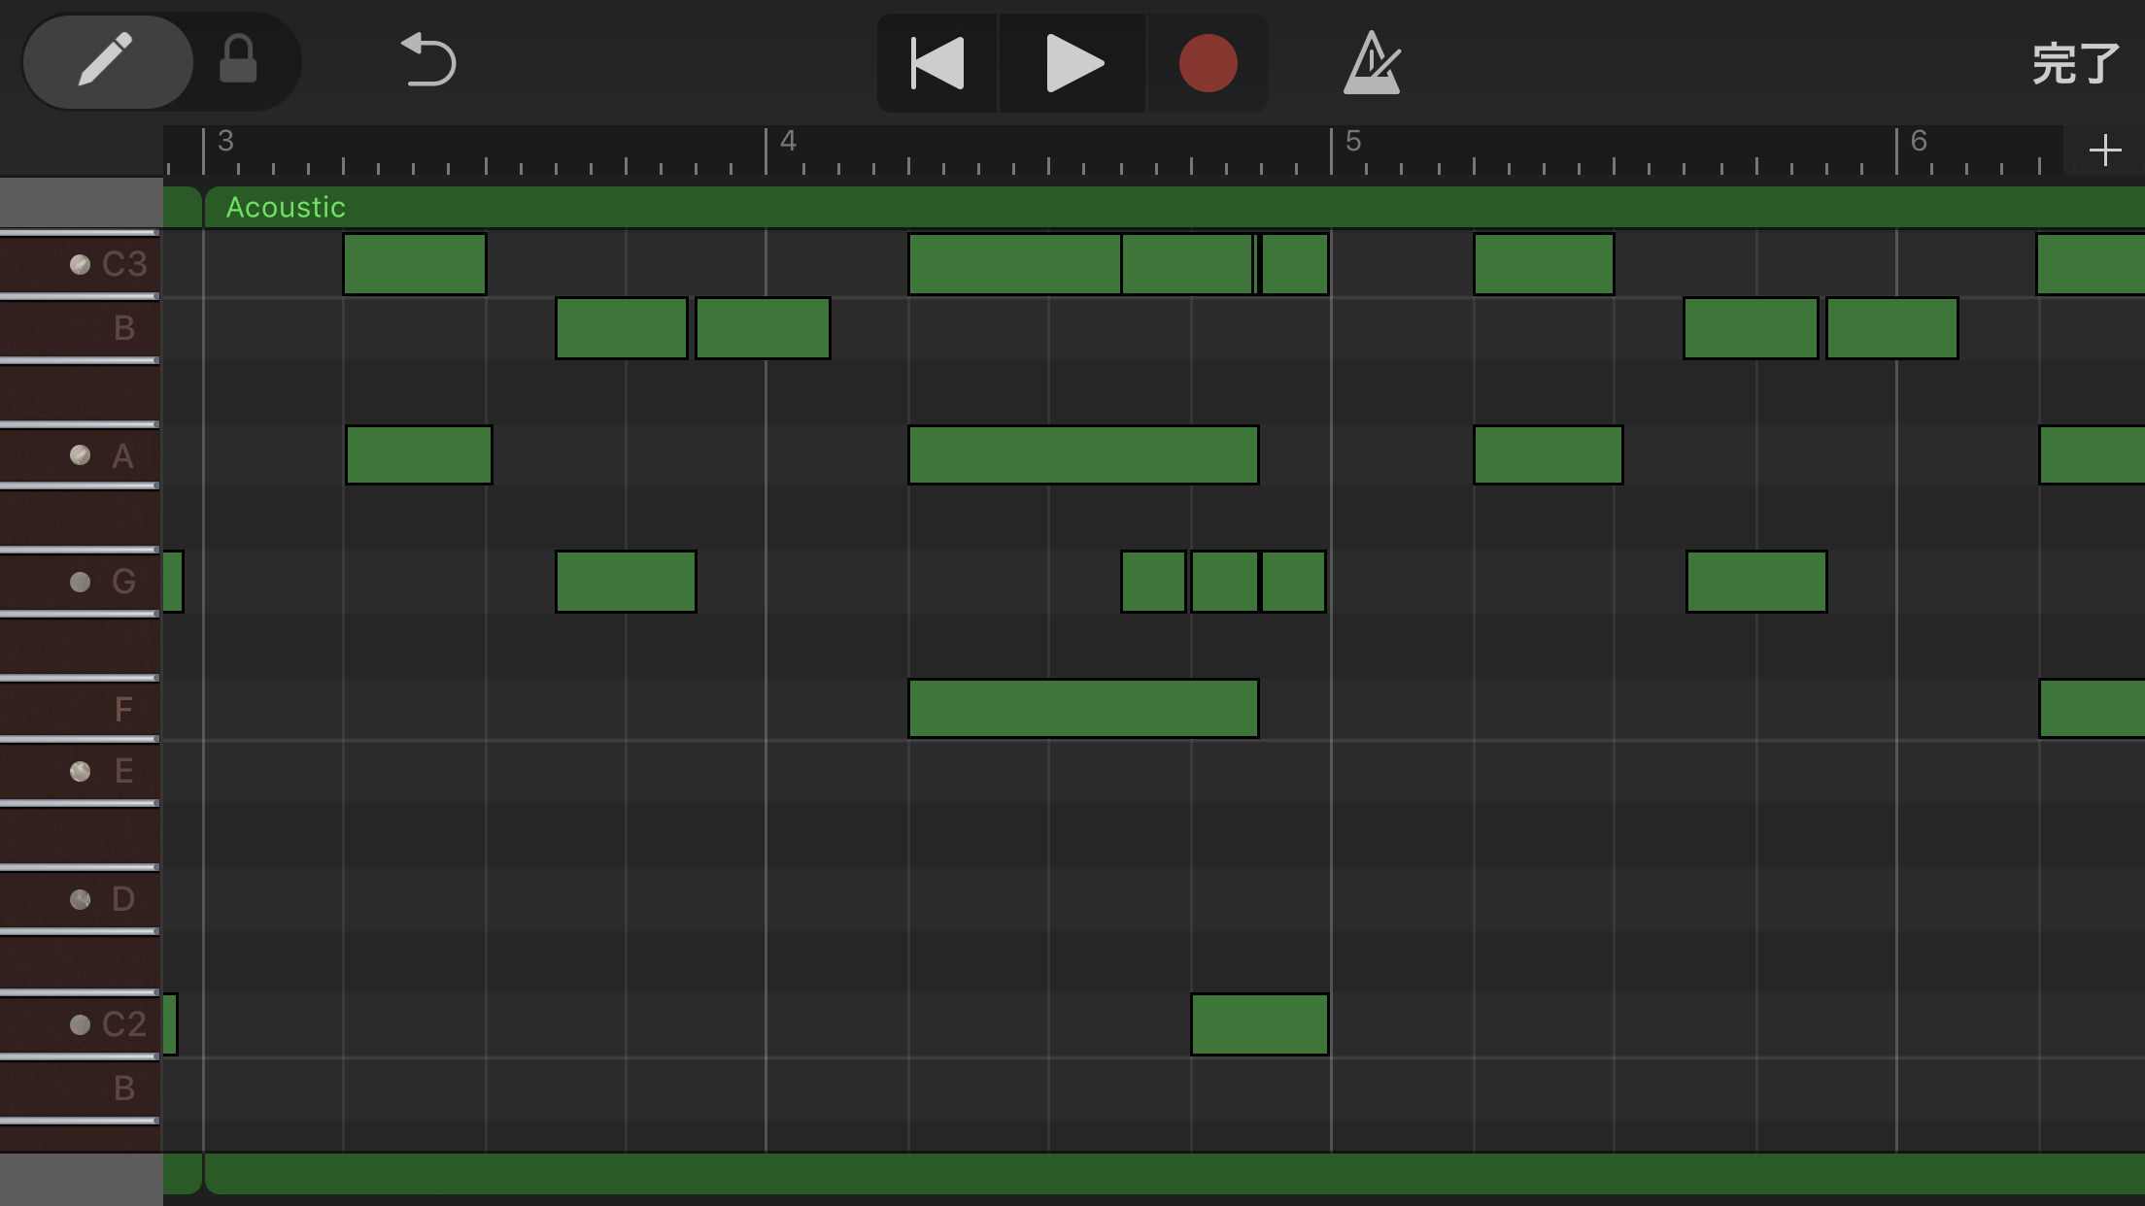This screenshot has width=2145, height=1206.
Task: Select the C3 note in bar 5
Action: 1544,264
